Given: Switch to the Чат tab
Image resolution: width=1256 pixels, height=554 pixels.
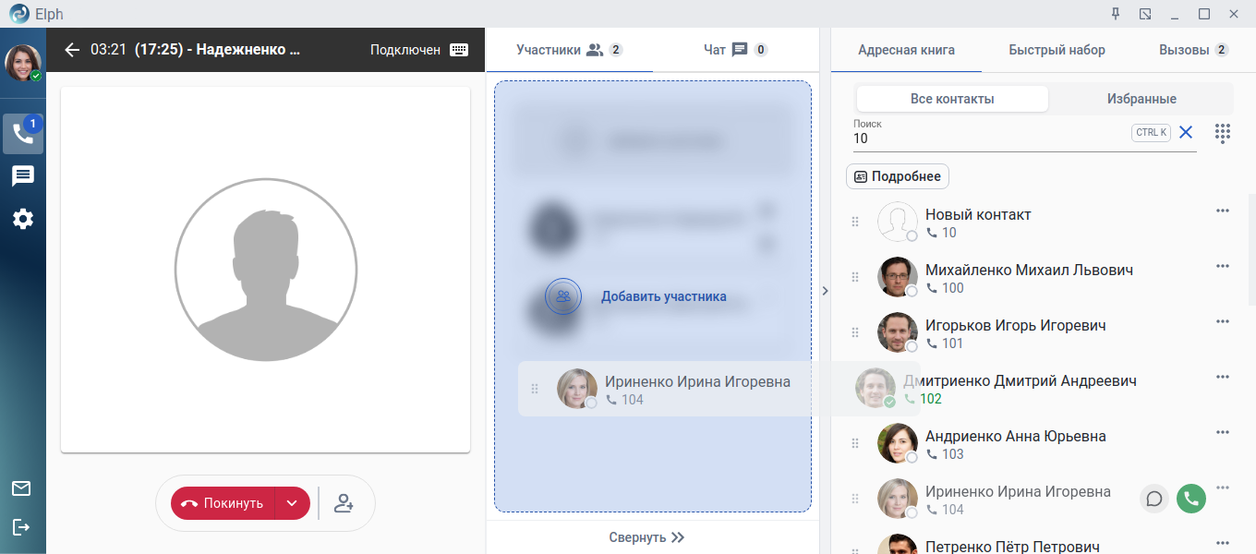Looking at the screenshot, I should point(735,50).
